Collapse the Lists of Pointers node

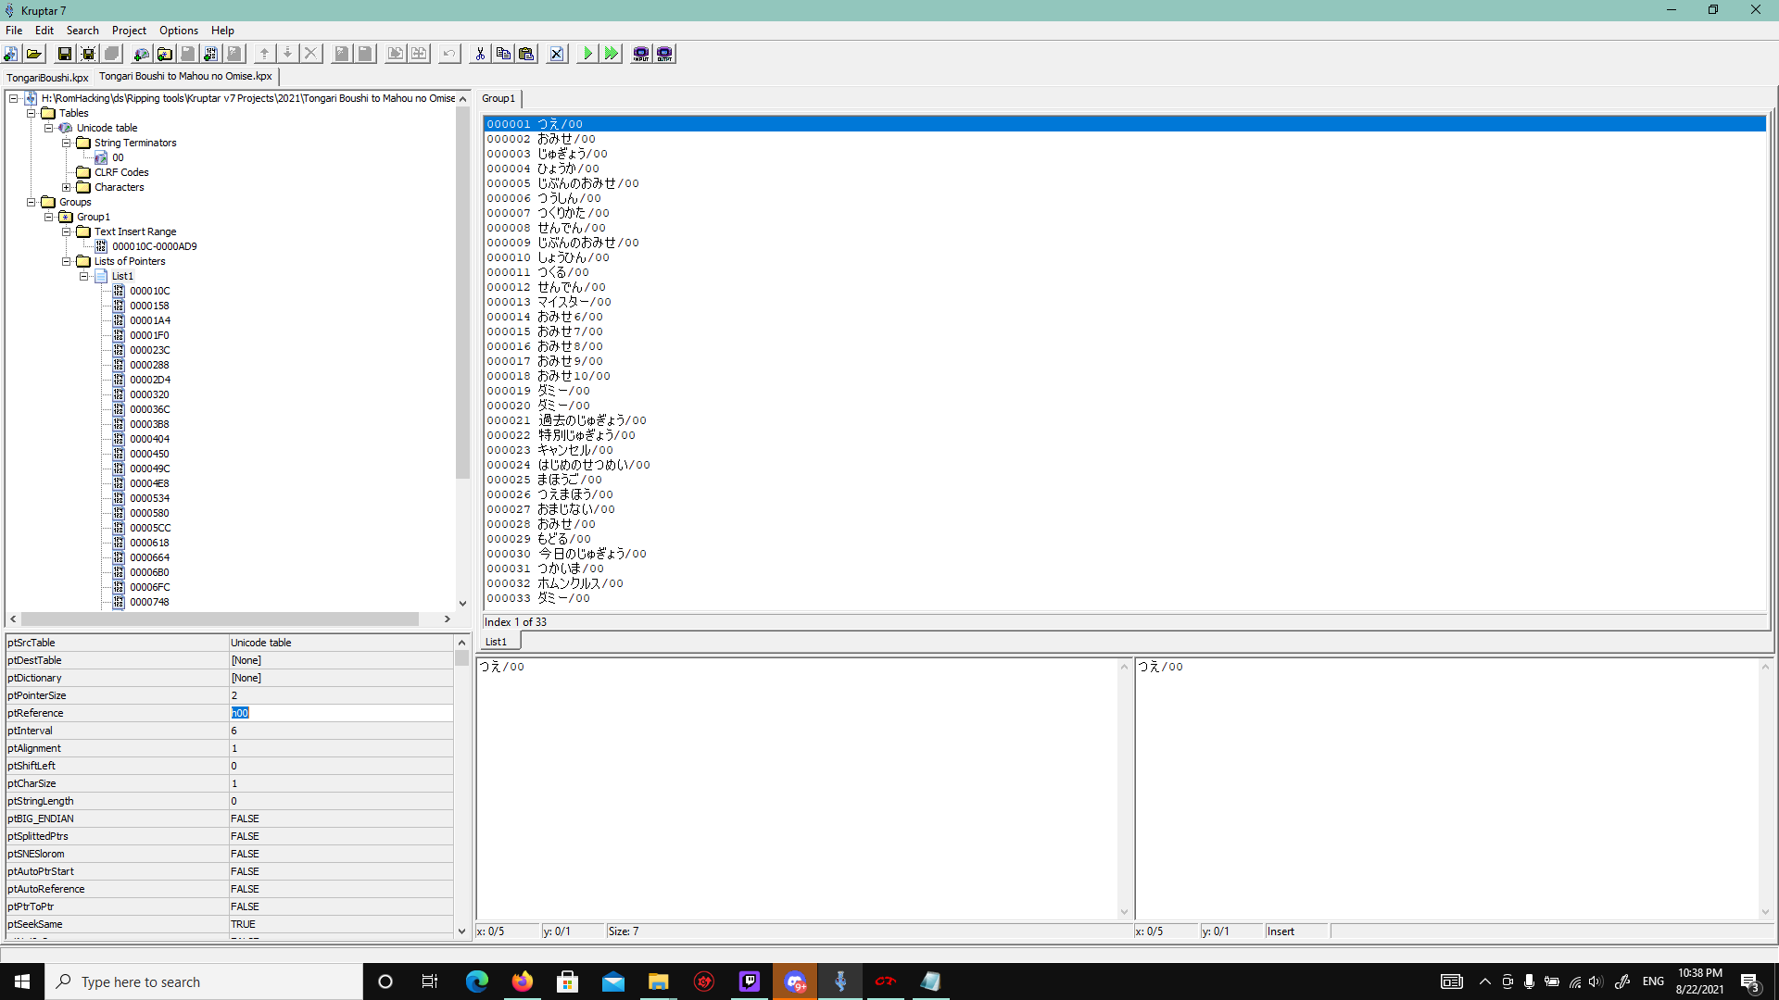pos(66,261)
